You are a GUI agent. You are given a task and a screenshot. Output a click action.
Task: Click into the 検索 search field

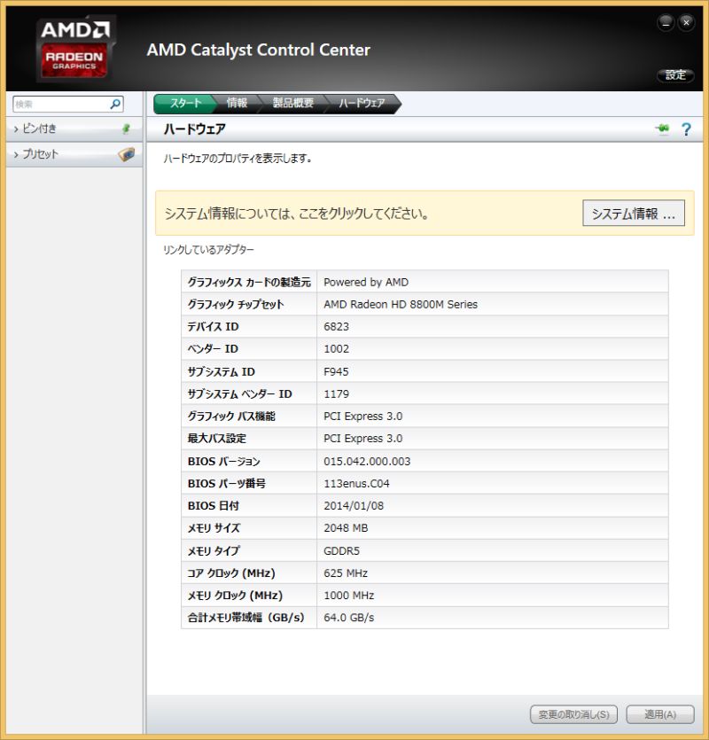(x=61, y=104)
